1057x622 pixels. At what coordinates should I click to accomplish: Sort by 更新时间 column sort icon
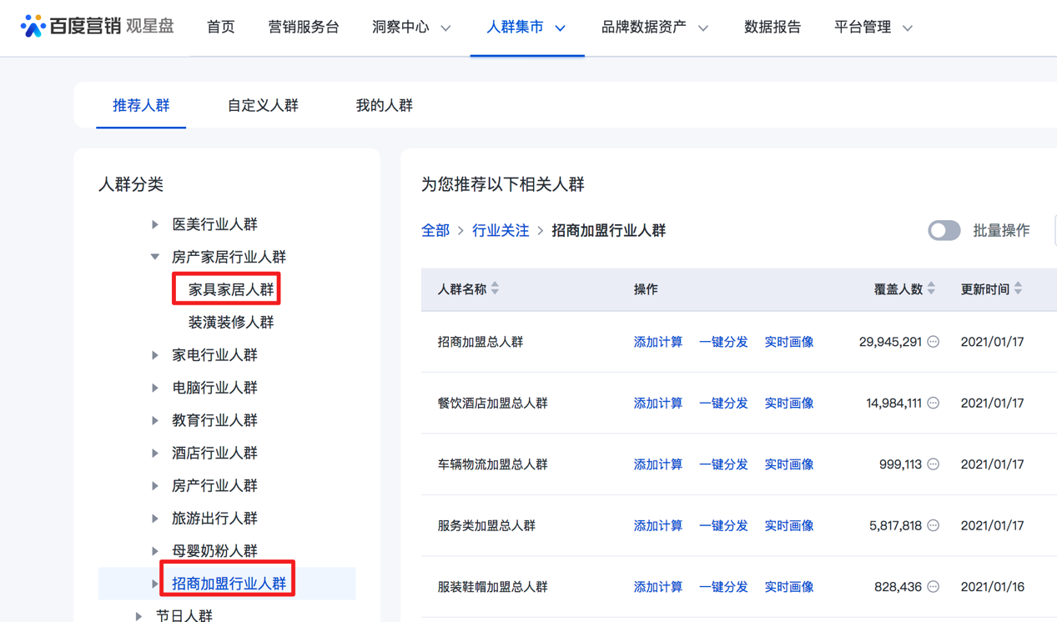[1019, 288]
